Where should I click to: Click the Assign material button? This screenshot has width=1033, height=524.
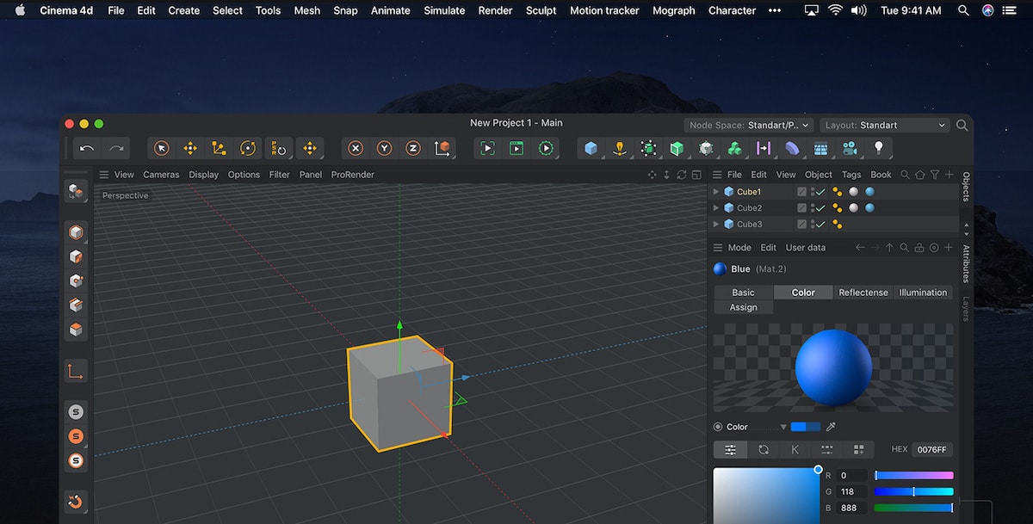pos(742,306)
